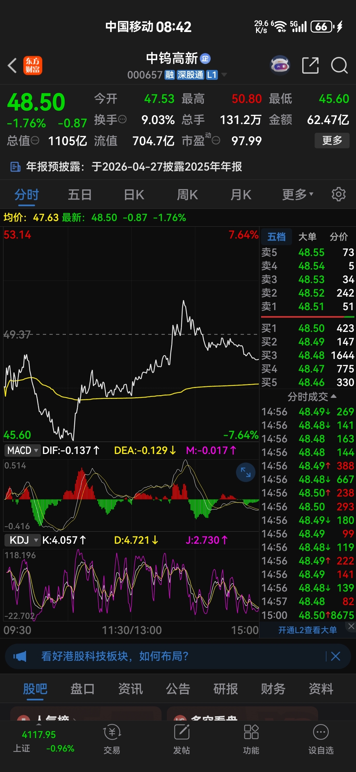Open the KDJ indicator dropdown

click(x=22, y=540)
